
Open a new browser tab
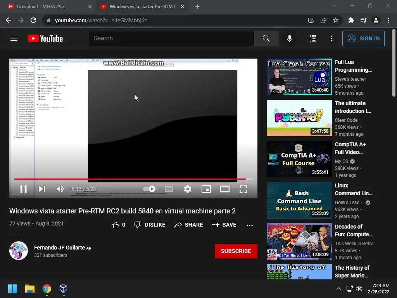coord(197,7)
